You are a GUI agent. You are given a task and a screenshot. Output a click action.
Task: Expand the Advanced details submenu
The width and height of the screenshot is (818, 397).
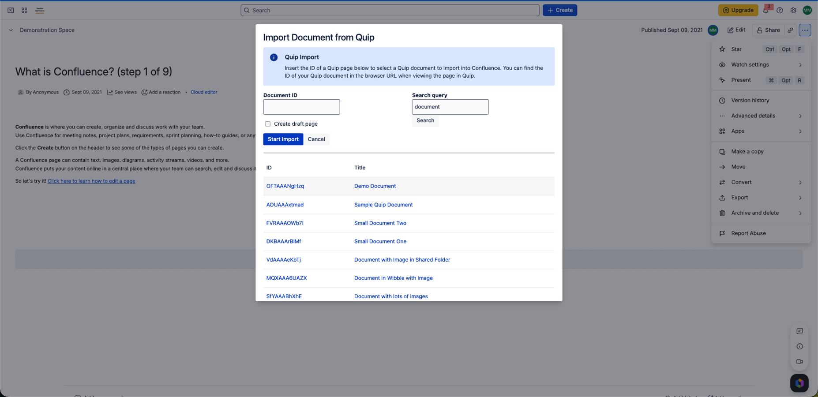click(800, 116)
